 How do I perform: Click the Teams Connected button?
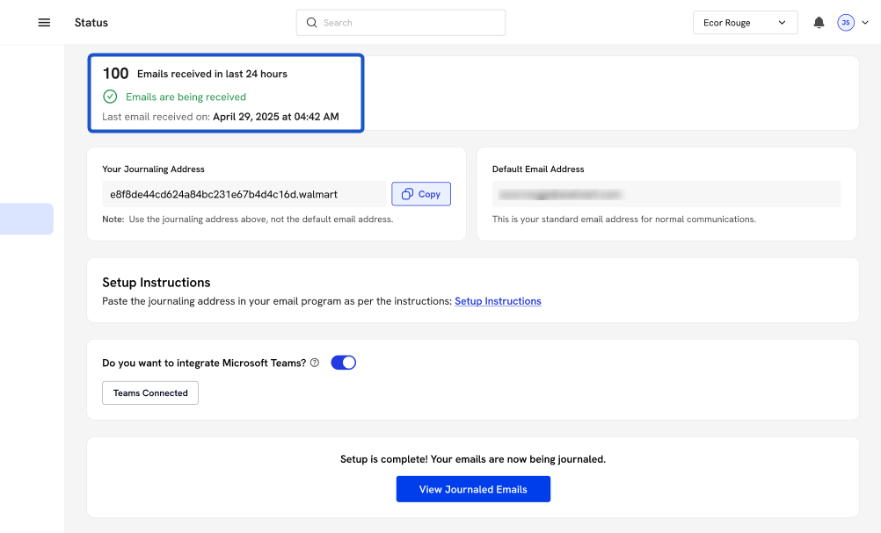(x=150, y=393)
